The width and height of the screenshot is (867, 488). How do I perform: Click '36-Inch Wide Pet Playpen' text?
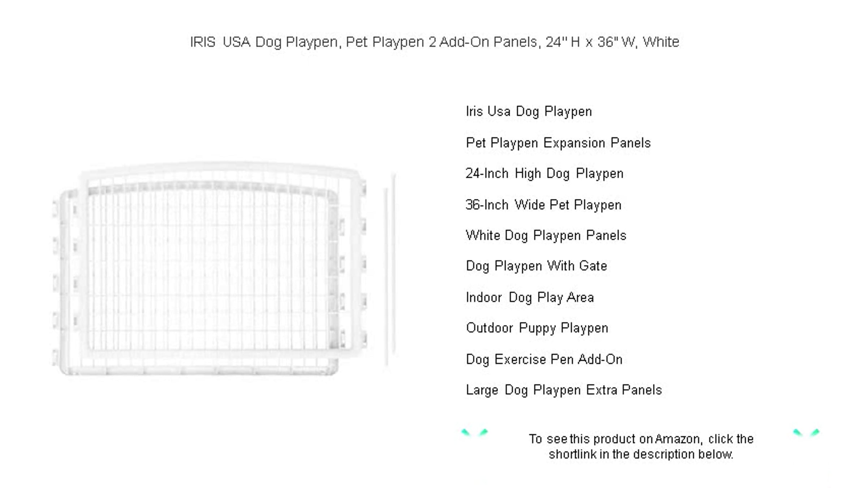(x=543, y=205)
